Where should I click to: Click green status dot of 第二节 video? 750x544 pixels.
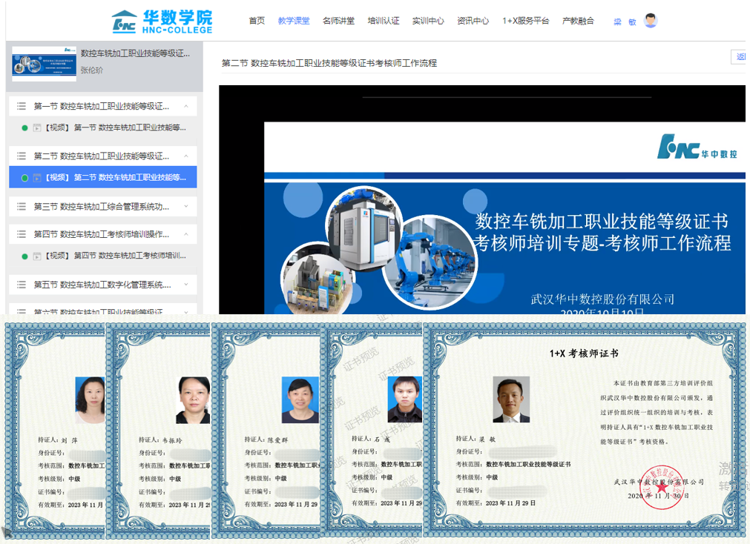pos(25,178)
